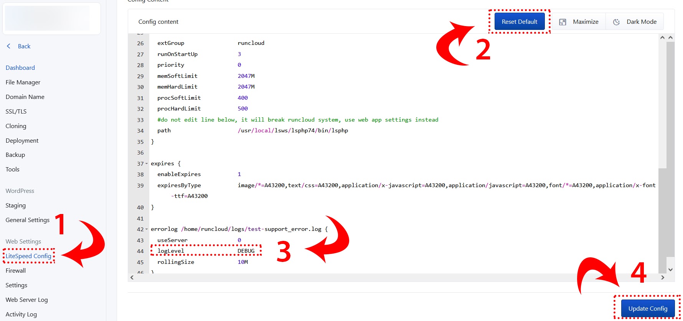The image size is (683, 321).
Task: Click the Maximize label in the editor toolbar
Action: tap(586, 21)
